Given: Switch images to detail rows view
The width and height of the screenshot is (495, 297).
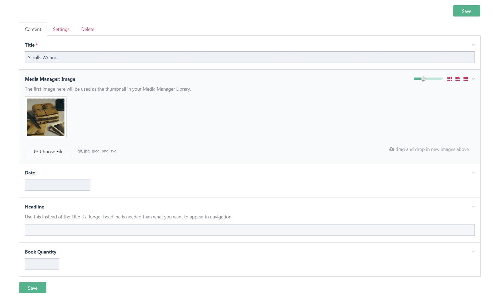Looking at the screenshot, I should tap(458, 79).
